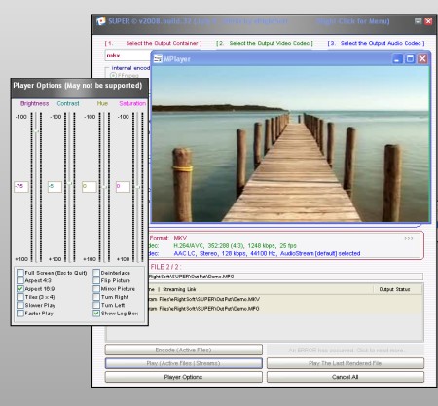The height and width of the screenshot is (406, 438).
Task: Enable the Deinterlace checkbox
Action: point(96,273)
